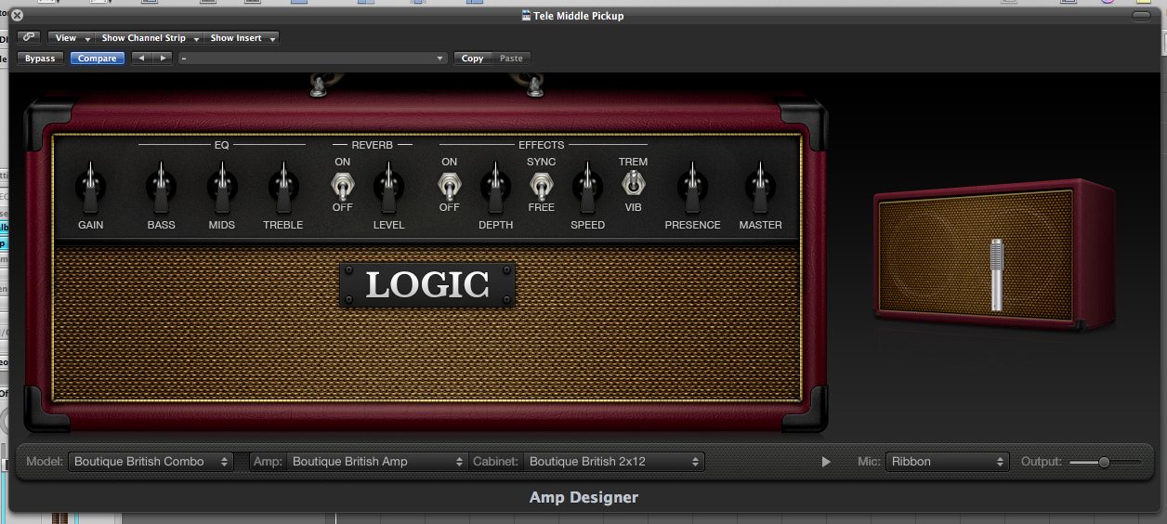
Task: Toggle the Reverb on/off switch
Action: [342, 186]
